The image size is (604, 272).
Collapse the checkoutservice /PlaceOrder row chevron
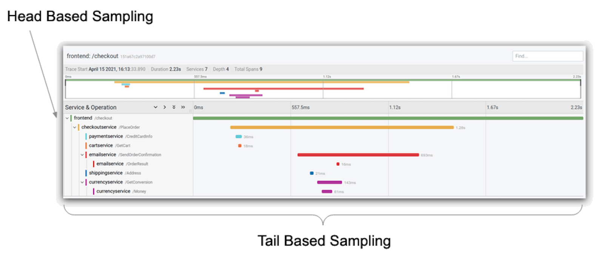coord(75,127)
